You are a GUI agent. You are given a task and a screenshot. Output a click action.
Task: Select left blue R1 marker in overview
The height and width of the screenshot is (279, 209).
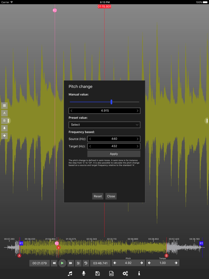pos(21,243)
